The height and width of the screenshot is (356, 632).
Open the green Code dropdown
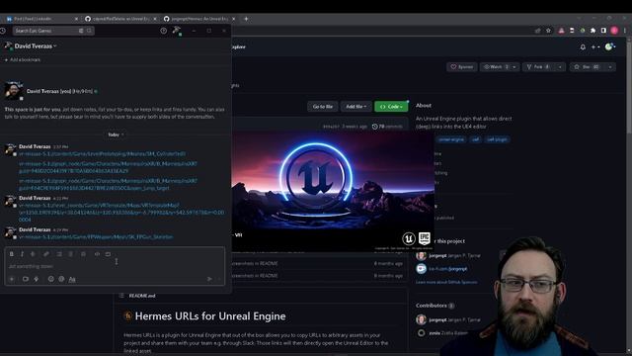(x=391, y=107)
